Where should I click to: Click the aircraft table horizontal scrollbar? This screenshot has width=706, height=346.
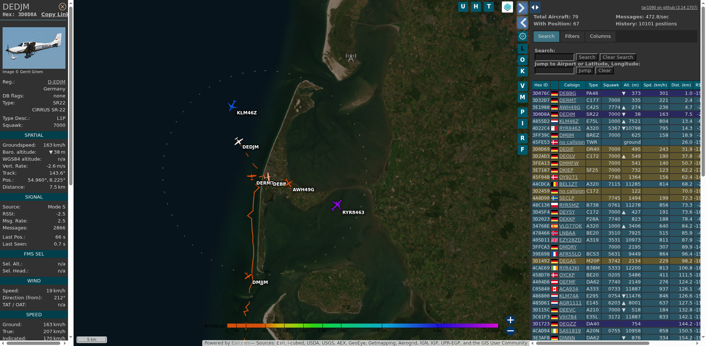click(x=592, y=343)
